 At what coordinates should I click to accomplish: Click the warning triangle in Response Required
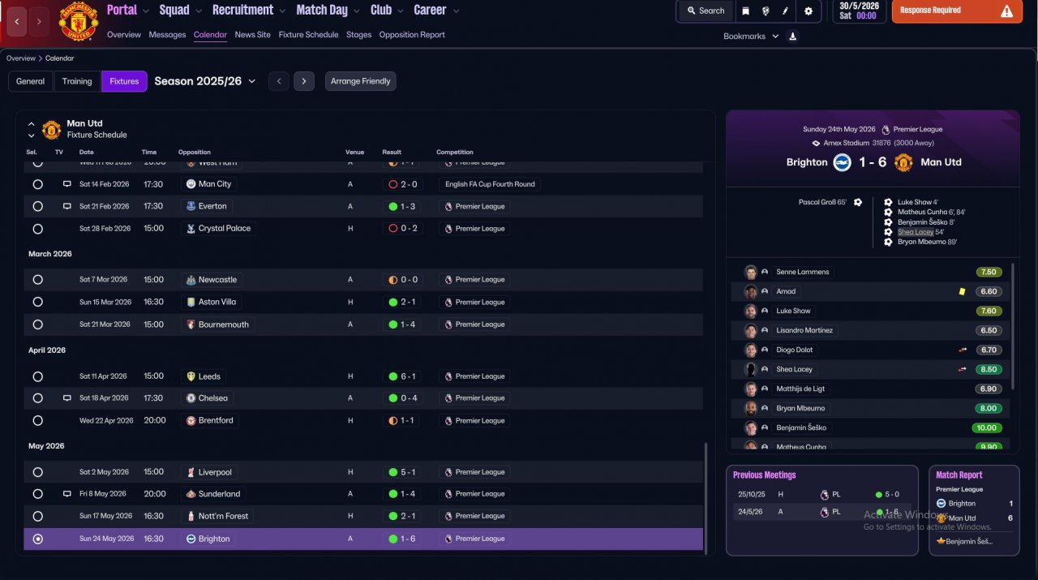point(1007,11)
